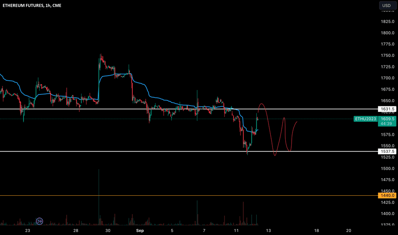
Task: Select the orange 1440.0 price label
Action: point(387,195)
